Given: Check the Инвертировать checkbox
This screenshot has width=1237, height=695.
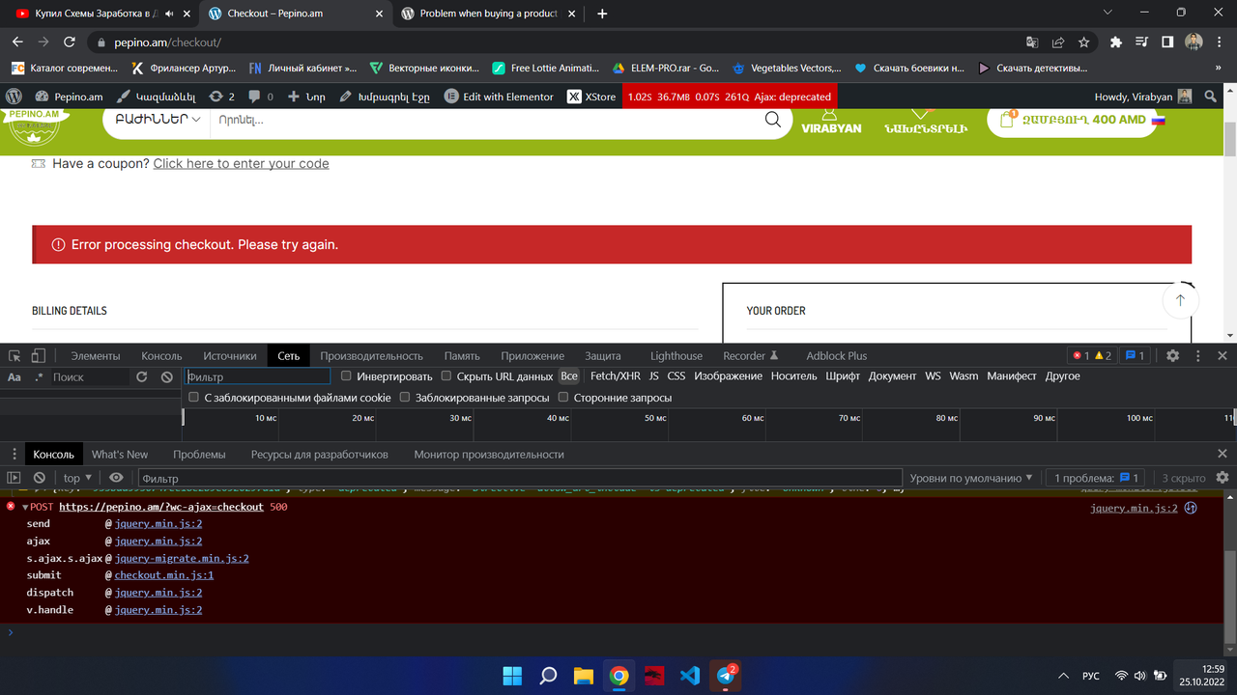Looking at the screenshot, I should pos(347,376).
